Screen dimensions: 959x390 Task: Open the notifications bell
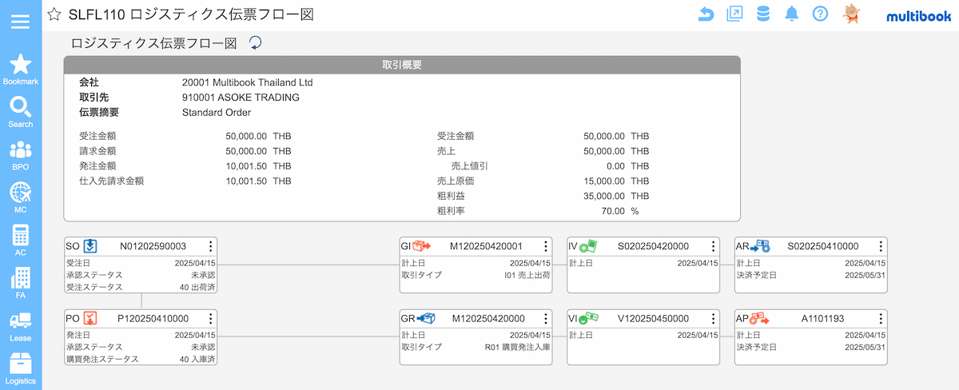(792, 14)
